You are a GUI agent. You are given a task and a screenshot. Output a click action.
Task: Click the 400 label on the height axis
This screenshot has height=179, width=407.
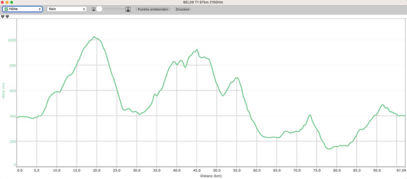(13, 116)
